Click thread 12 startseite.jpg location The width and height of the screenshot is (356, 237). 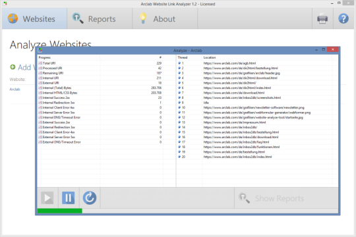tap(253, 117)
